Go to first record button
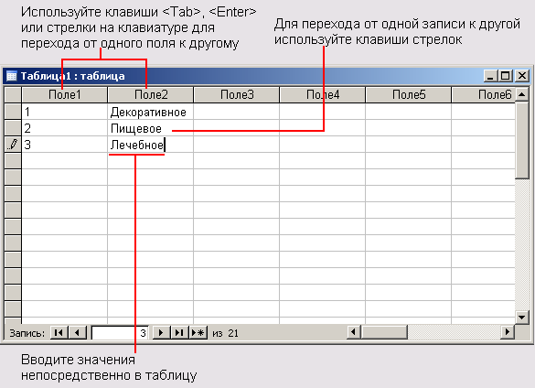Viewport: 535px width, 388px height. click(59, 332)
